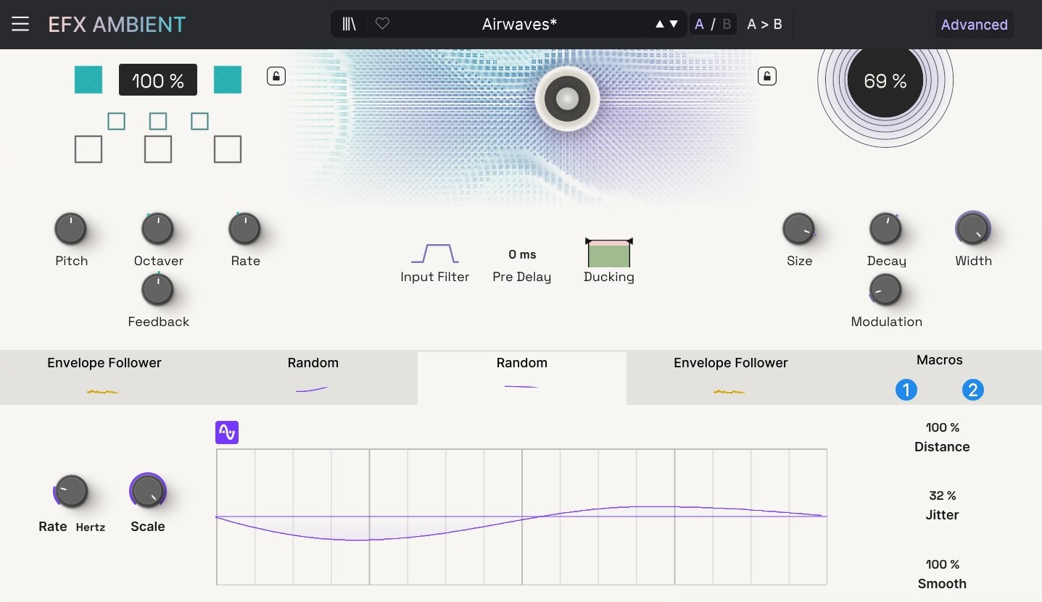Click the Advanced button
This screenshot has height=602, width=1042.
coord(973,25)
